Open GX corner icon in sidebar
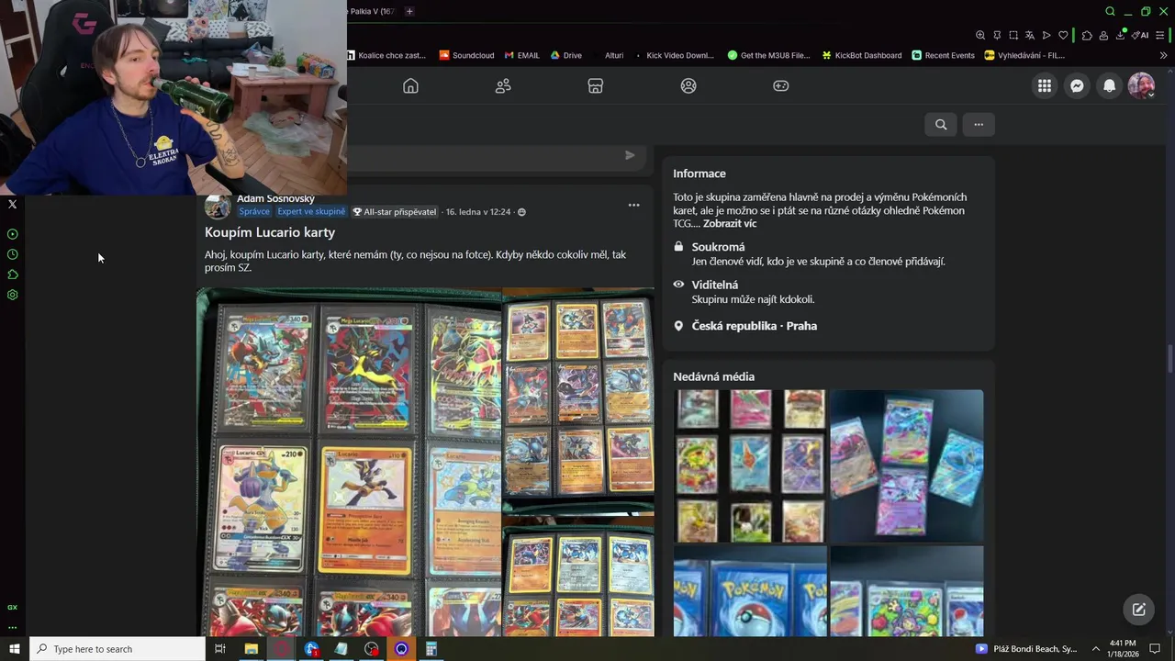Image resolution: width=1175 pixels, height=661 pixels. coord(12,607)
